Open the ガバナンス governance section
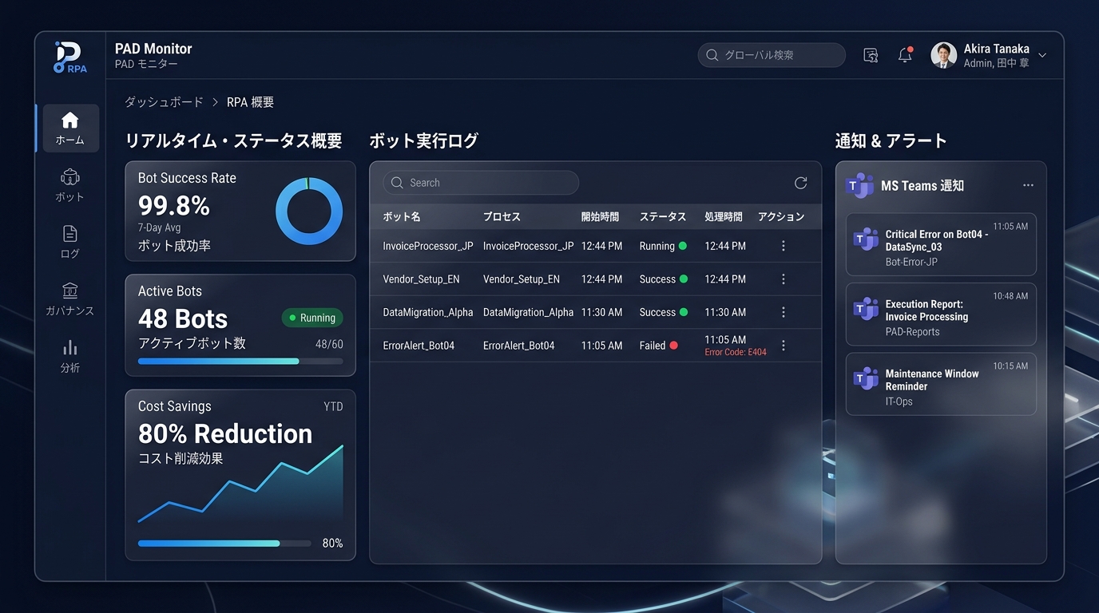 click(x=70, y=299)
